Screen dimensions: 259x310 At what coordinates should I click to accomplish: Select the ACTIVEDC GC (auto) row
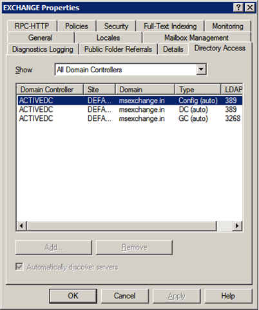(130, 118)
